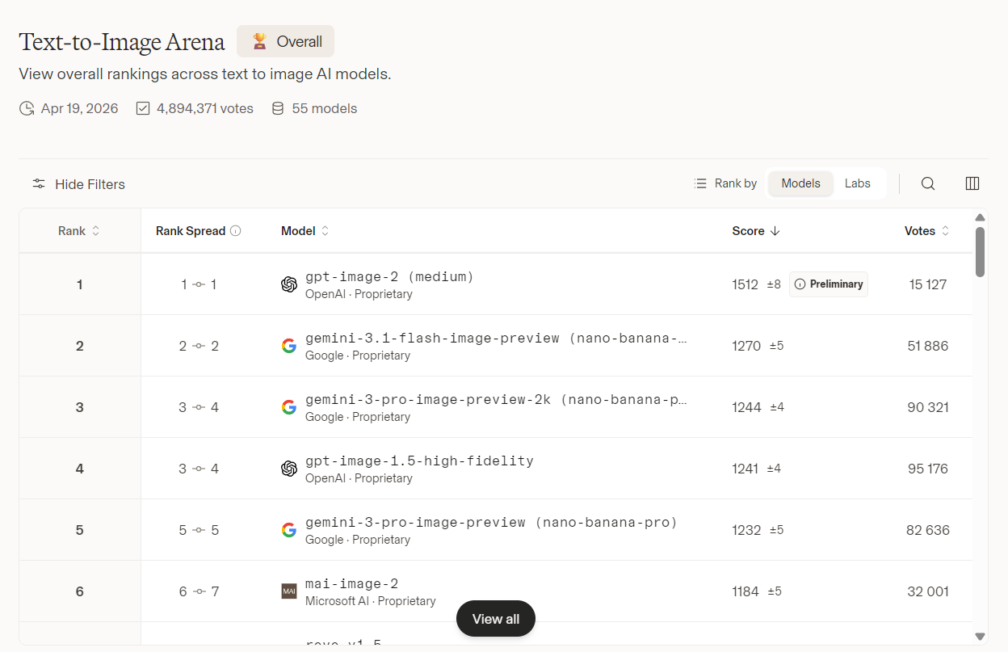Click the list icon beside Rank by
1008x652 pixels.
click(x=700, y=183)
